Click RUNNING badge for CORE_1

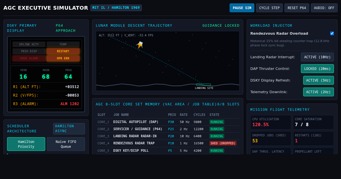point(217,122)
